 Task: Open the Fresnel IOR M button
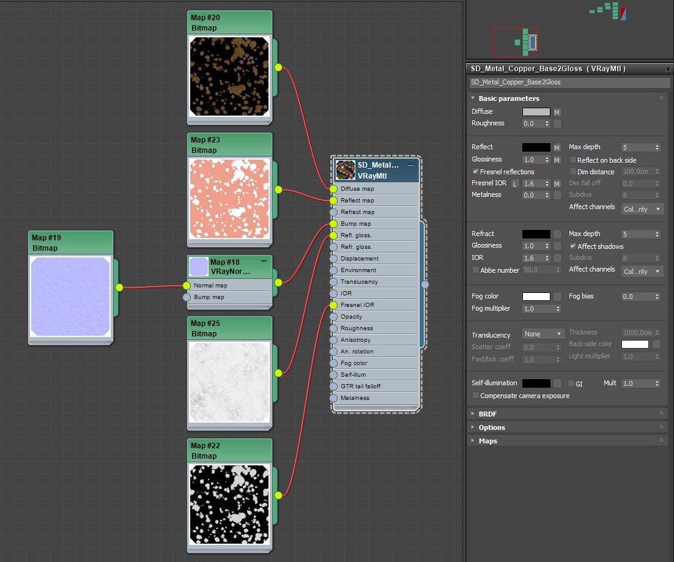557,184
